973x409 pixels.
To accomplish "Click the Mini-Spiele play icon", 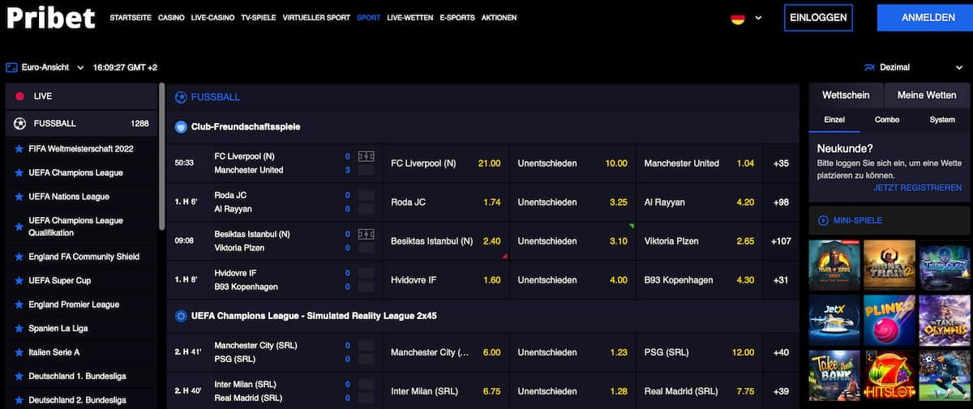I will (x=823, y=220).
